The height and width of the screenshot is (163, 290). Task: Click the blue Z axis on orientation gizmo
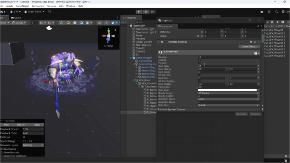click(108, 39)
